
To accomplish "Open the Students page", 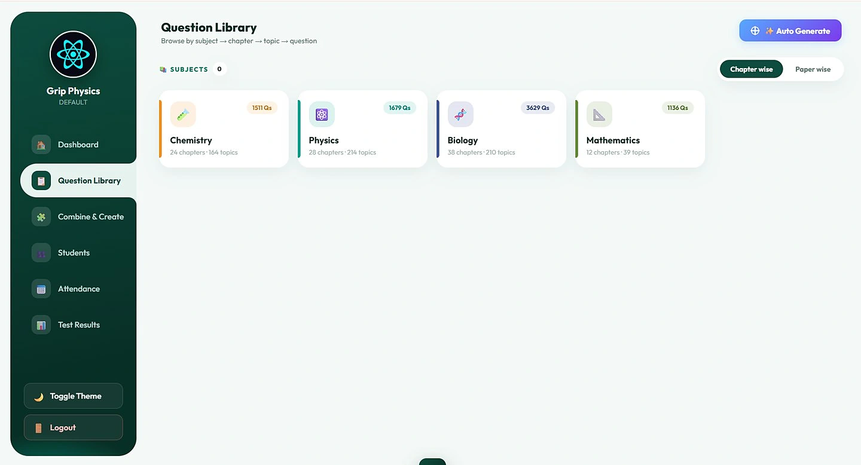I will 78,253.
